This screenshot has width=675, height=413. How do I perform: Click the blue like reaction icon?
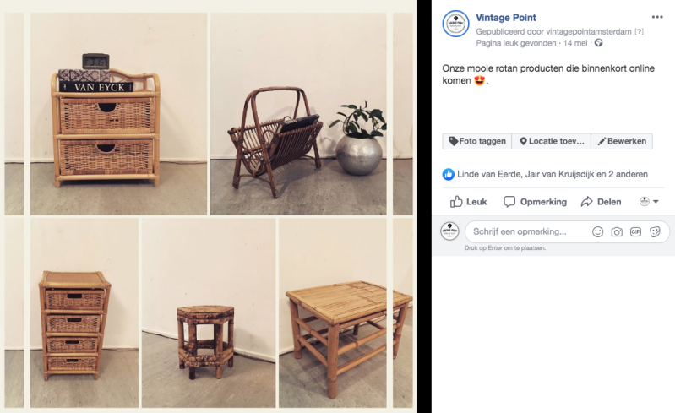448,174
